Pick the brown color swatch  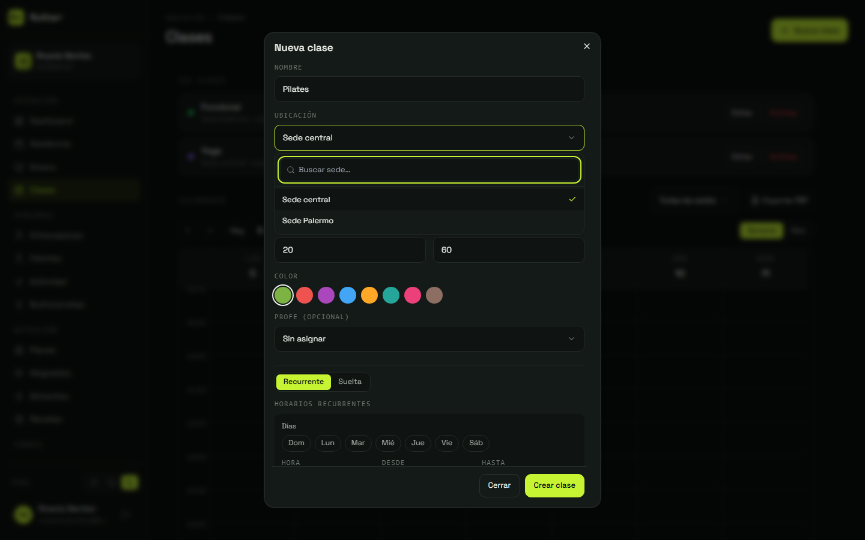click(434, 295)
